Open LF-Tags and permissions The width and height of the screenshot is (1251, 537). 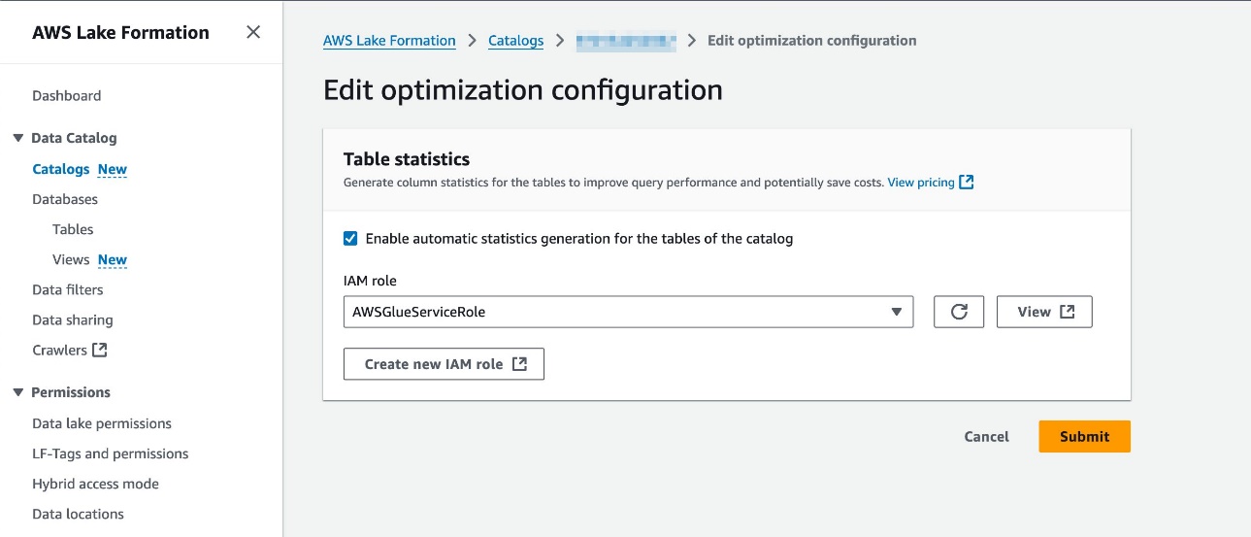coord(111,453)
